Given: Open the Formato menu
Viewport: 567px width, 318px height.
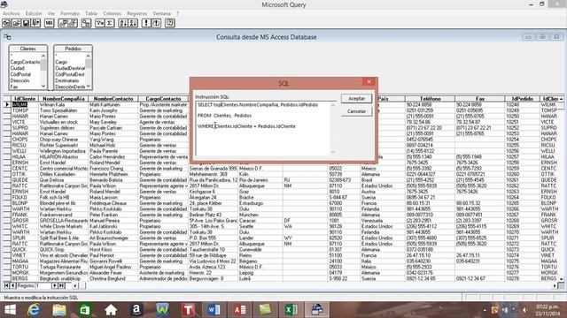Looking at the screenshot, I should click(x=70, y=13).
